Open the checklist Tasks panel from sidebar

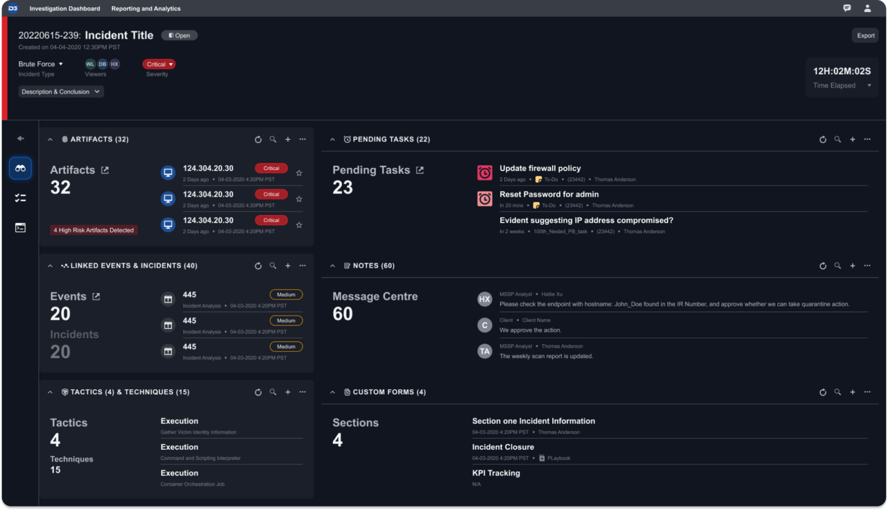tap(20, 198)
